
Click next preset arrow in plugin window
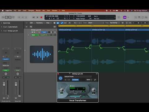pos(69,80)
